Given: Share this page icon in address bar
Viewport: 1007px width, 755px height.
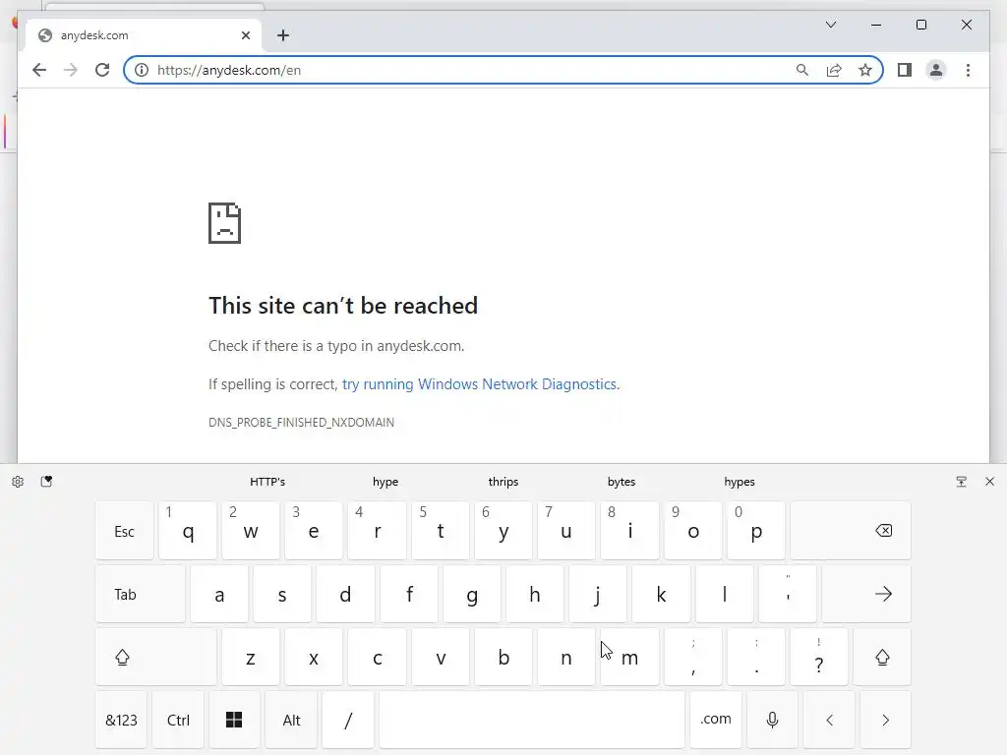Looking at the screenshot, I should point(834,70).
